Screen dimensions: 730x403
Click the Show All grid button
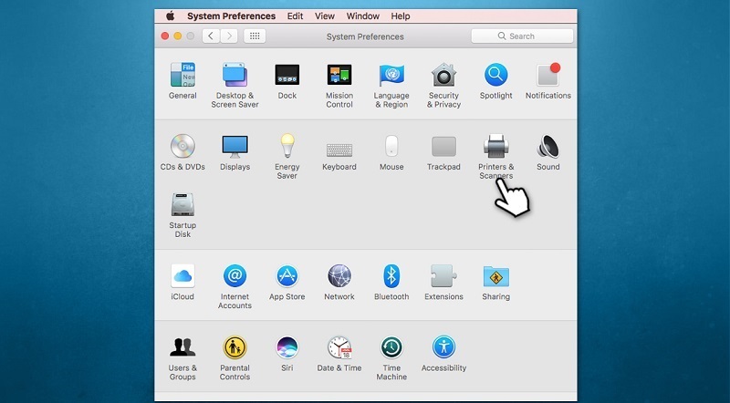255,36
